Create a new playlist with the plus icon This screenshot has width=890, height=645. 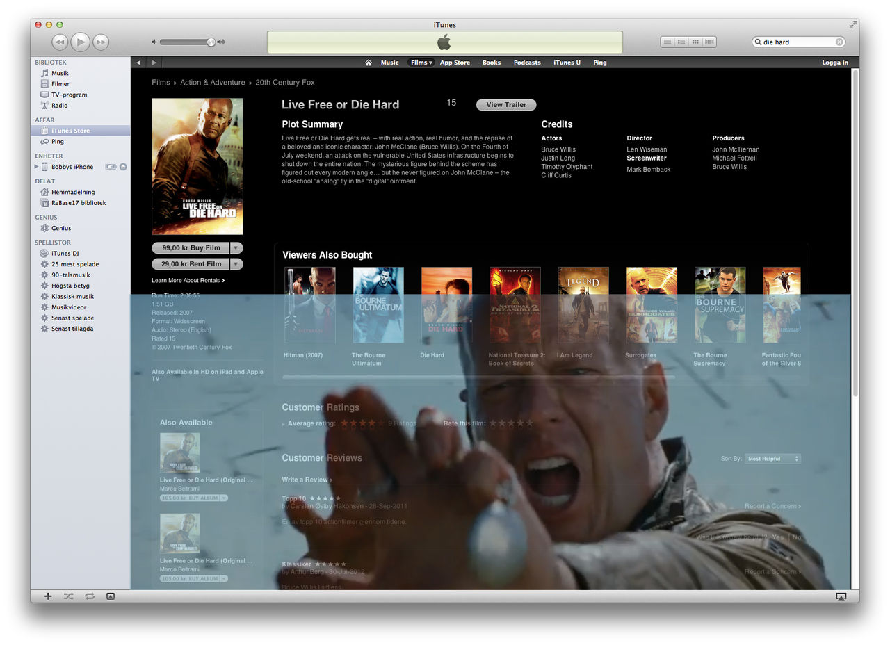(47, 596)
